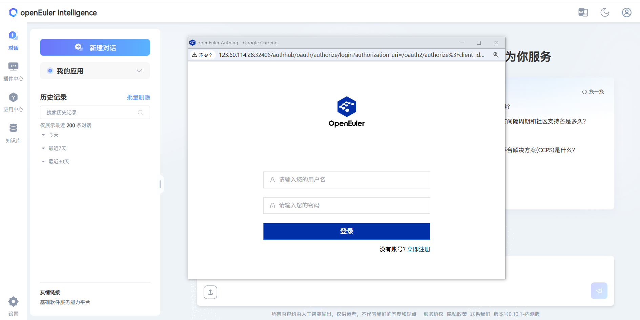Switch language with the translate icon
640x320 pixels.
click(583, 13)
